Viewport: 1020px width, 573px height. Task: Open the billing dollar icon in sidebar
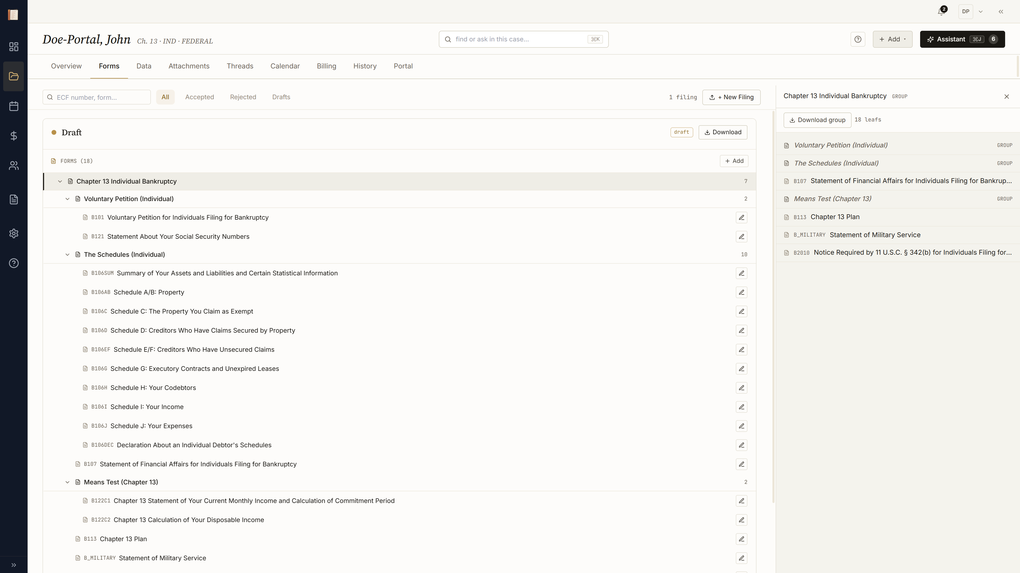click(14, 136)
